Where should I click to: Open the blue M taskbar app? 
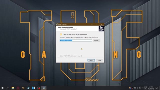[33, 88]
